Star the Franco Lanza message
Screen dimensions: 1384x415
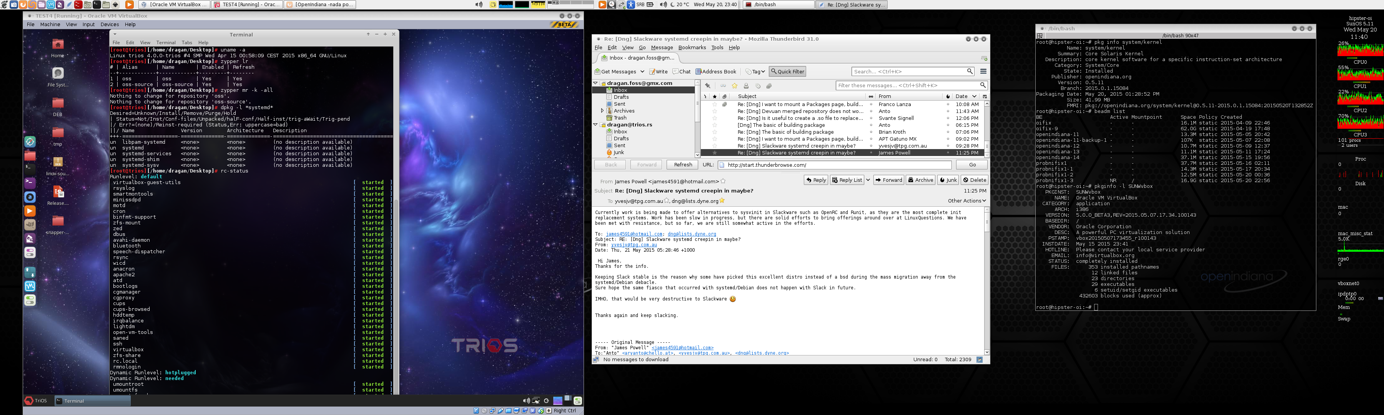pos(715,105)
